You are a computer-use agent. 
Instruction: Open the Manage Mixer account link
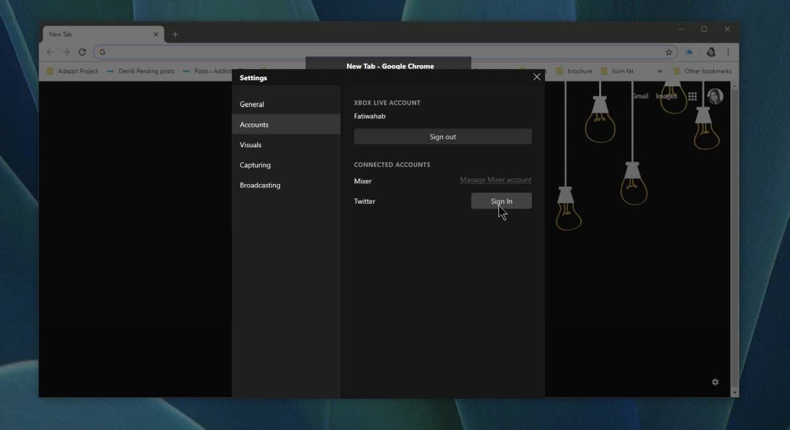pyautogui.click(x=496, y=180)
